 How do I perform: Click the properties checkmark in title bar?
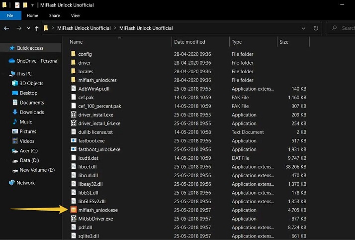coord(17,5)
